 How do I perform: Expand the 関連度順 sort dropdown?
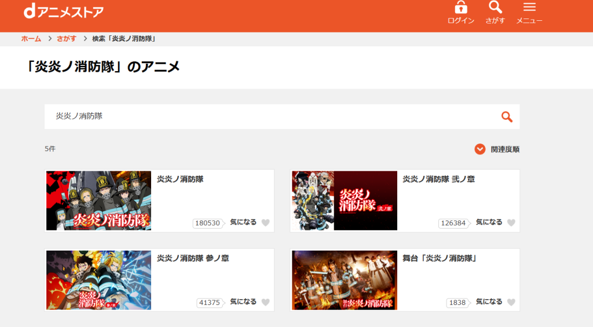[497, 149]
